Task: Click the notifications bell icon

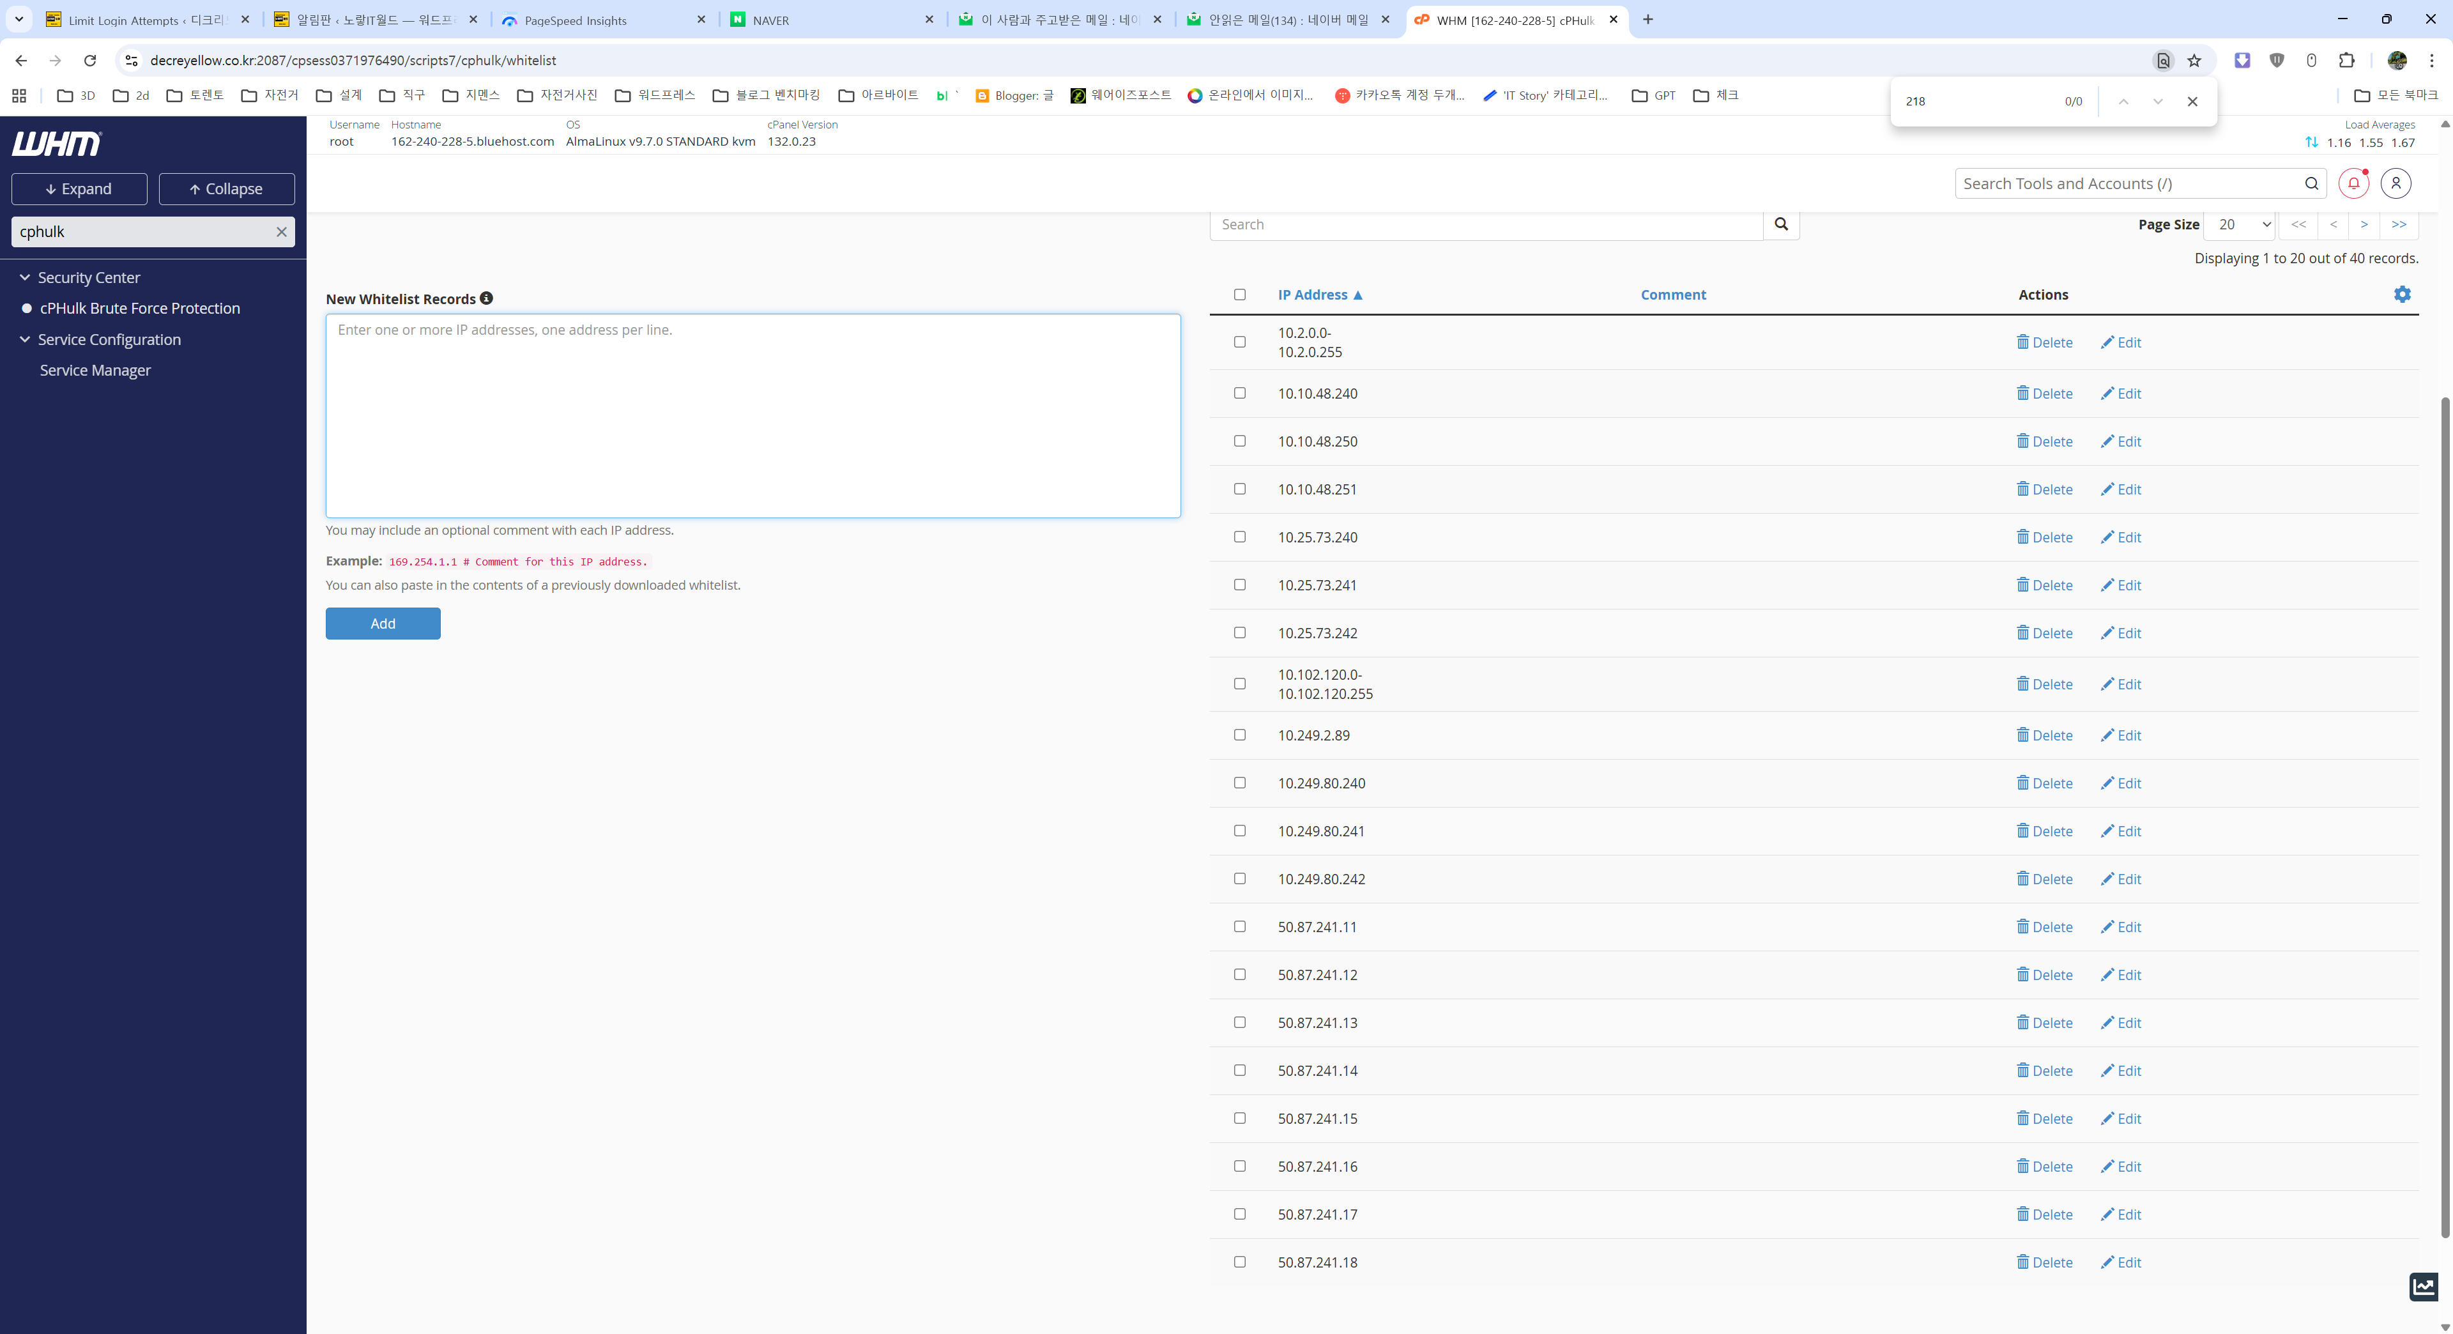Action: [x=2353, y=183]
